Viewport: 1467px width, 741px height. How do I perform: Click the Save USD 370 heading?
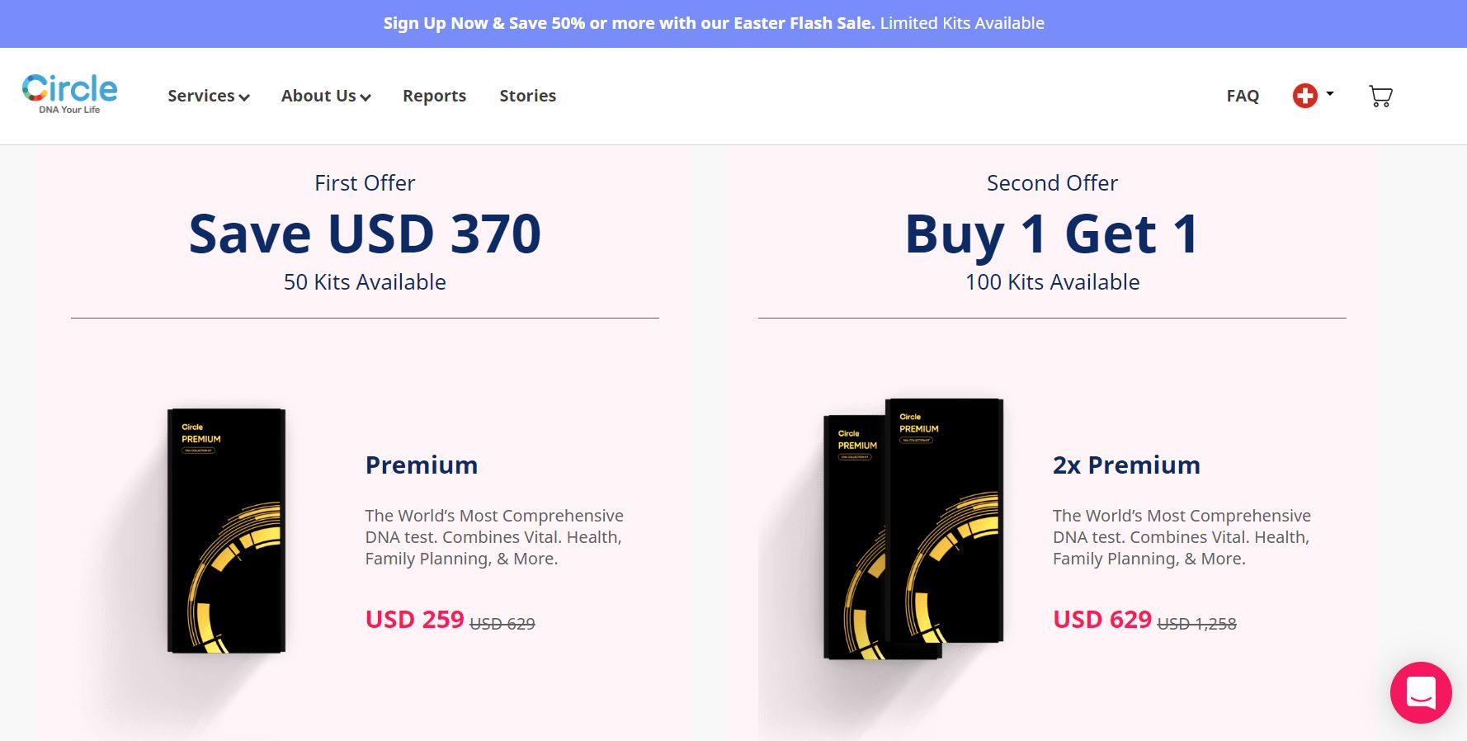pyautogui.click(x=365, y=234)
